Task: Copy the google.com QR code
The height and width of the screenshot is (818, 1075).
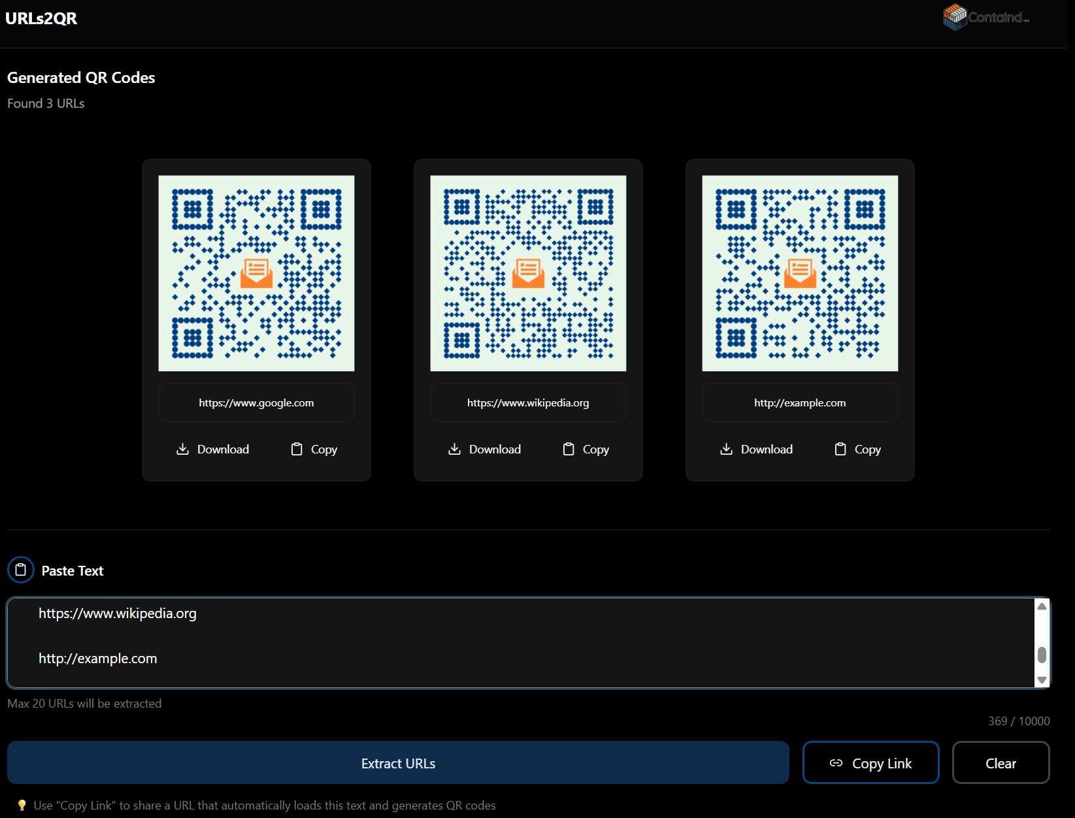Action: coord(314,449)
